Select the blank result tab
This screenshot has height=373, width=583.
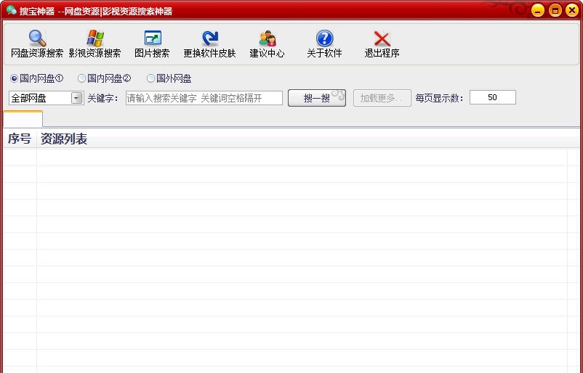tap(23, 119)
